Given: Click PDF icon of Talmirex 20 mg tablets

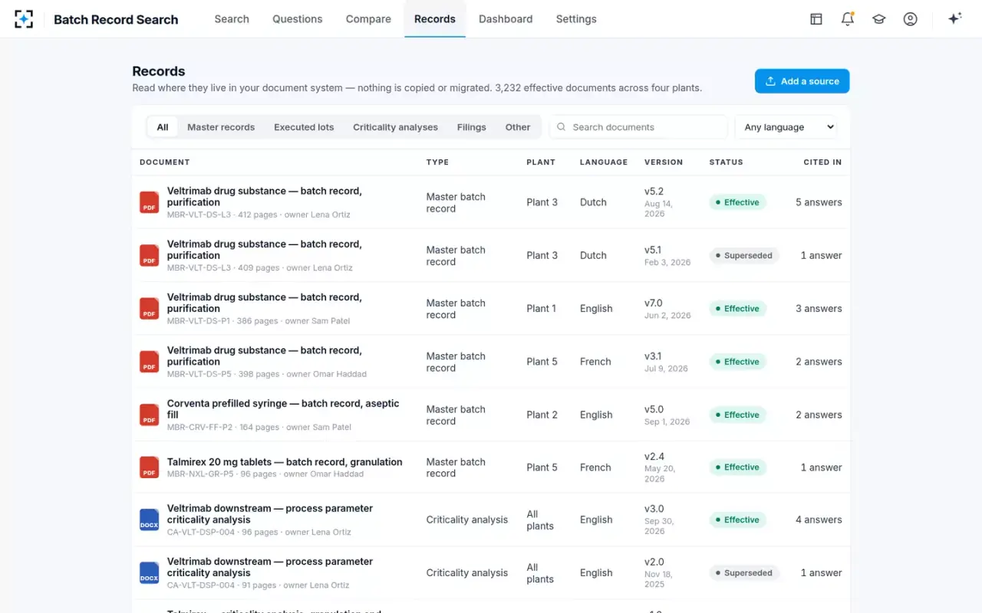Looking at the screenshot, I should (149, 467).
